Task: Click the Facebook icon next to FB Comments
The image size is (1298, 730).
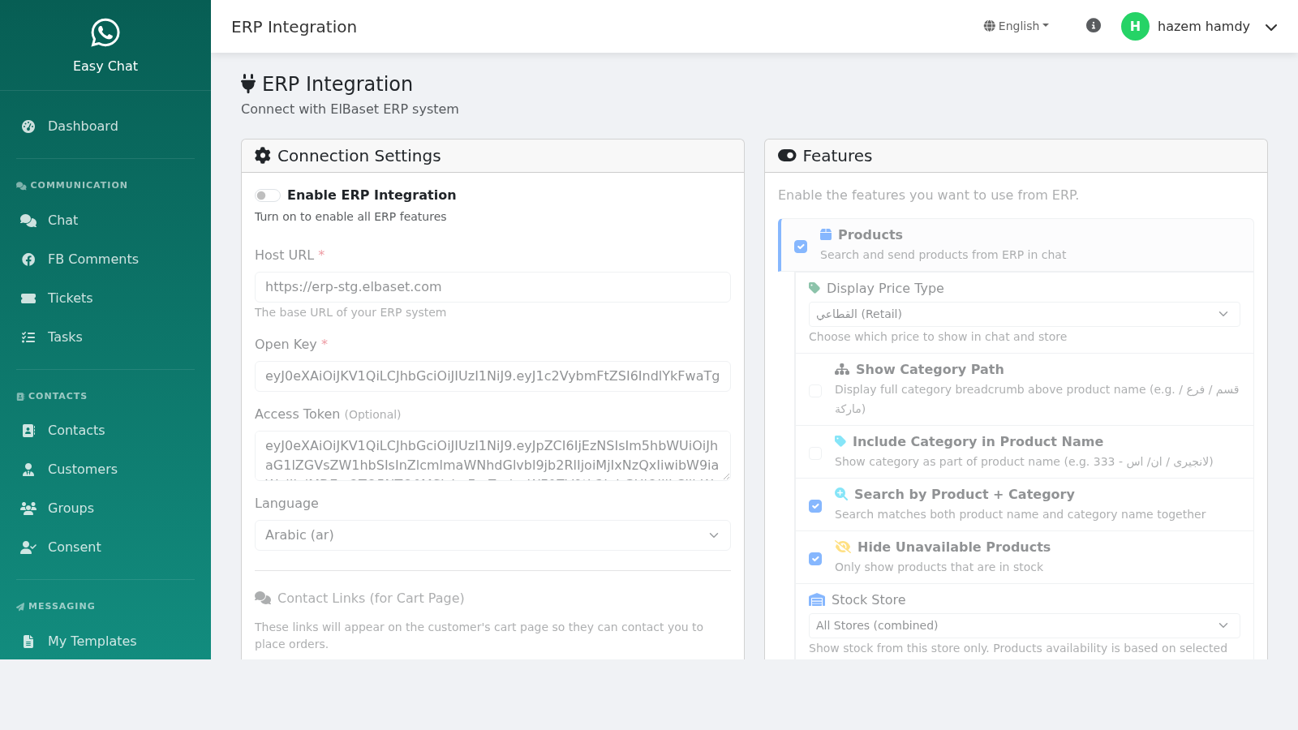Action: [x=27, y=259]
